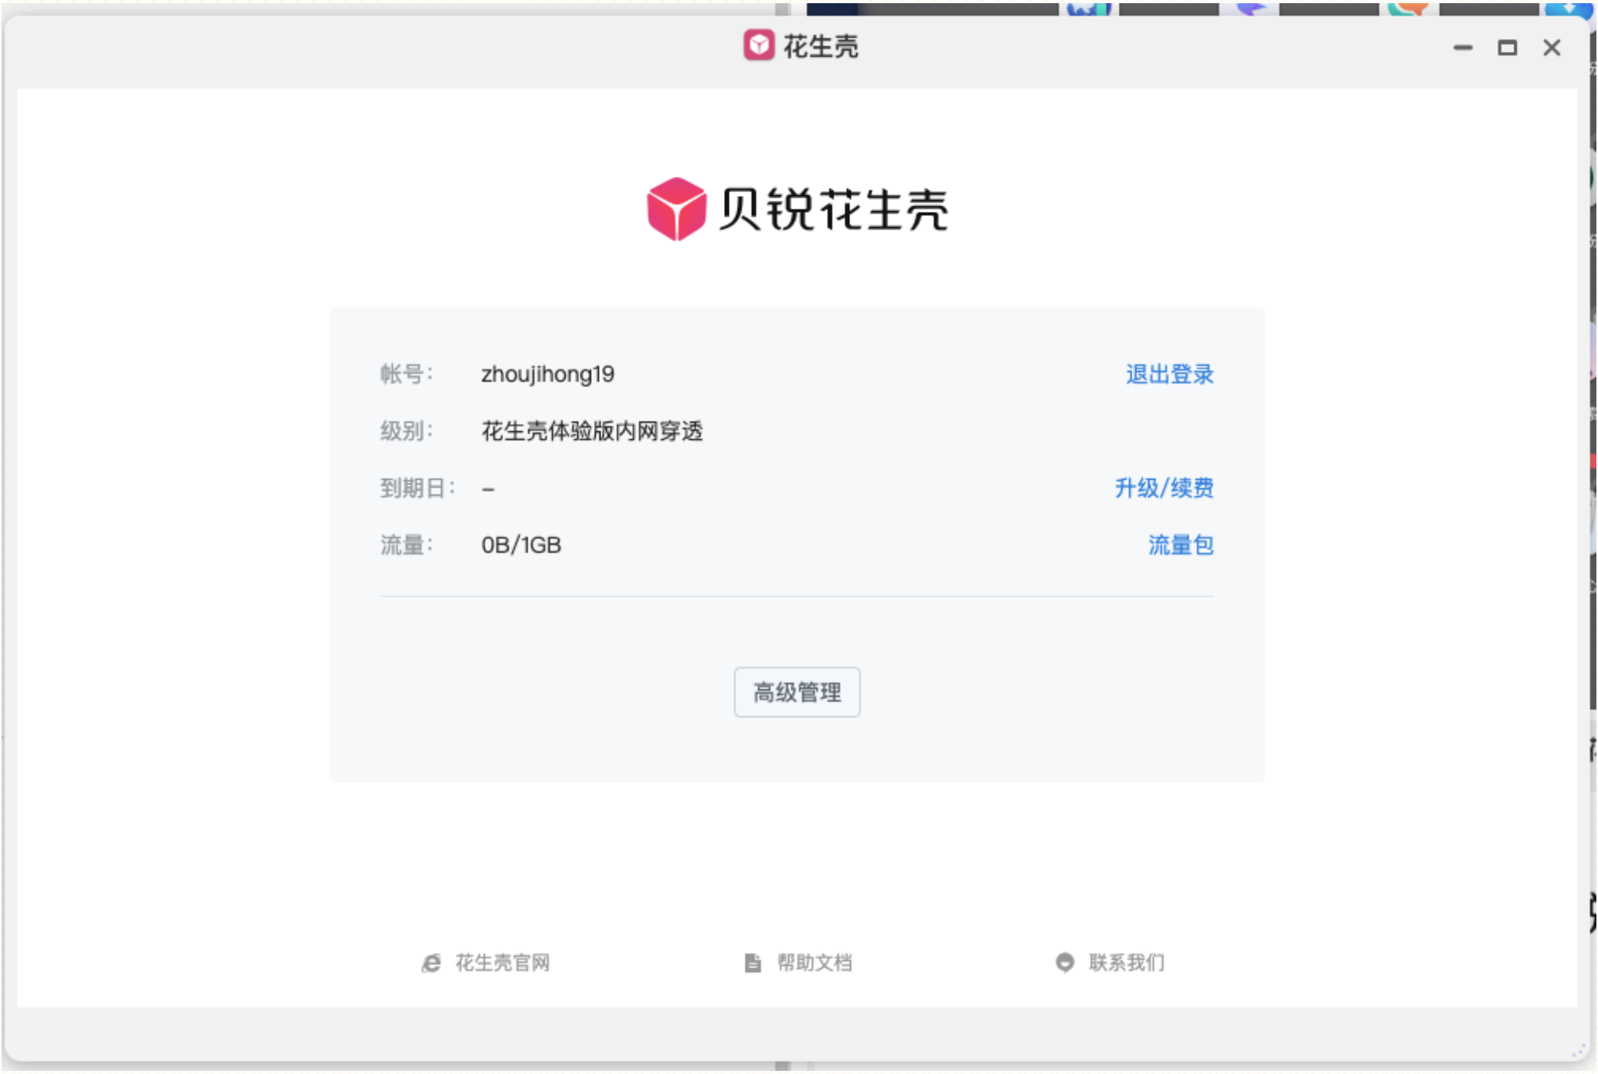
Task: Click the 到期日 label
Action: click(417, 488)
